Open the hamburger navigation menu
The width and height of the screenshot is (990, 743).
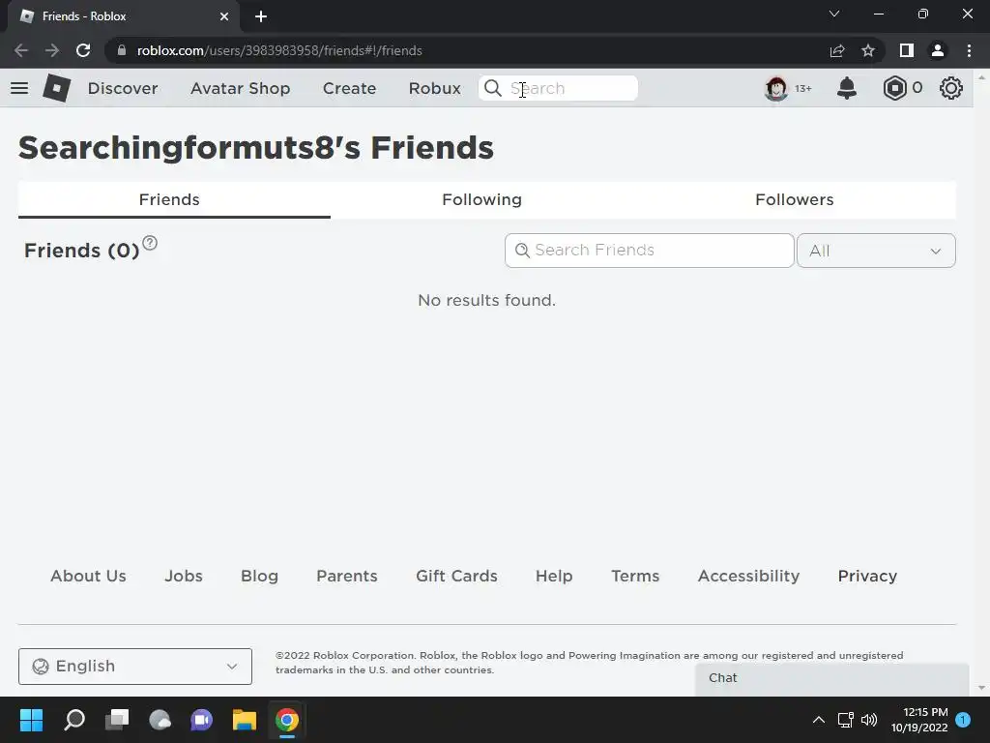tap(19, 88)
